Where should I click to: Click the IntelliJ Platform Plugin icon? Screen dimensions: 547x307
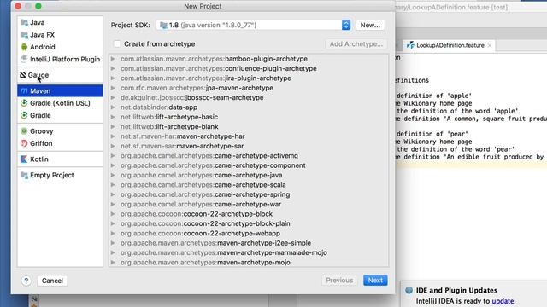pos(24,59)
